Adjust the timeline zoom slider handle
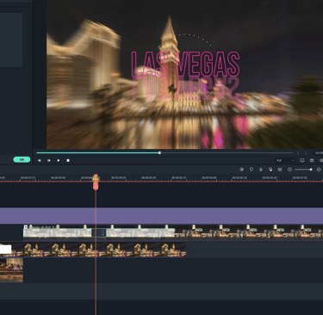 click(311, 170)
